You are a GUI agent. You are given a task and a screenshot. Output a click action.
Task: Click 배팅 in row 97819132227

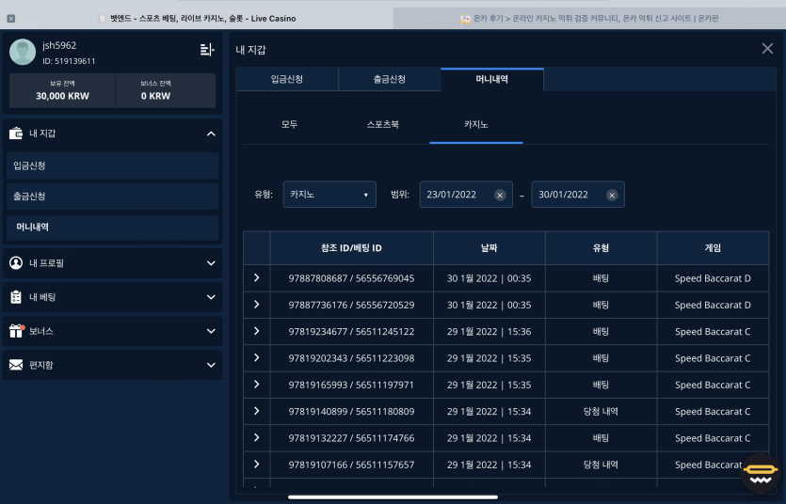click(x=601, y=438)
